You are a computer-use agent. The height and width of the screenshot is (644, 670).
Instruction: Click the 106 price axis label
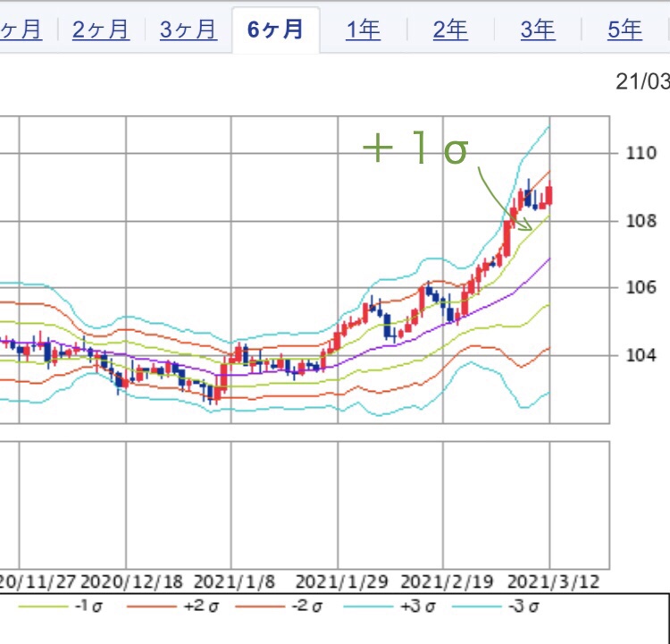[641, 287]
